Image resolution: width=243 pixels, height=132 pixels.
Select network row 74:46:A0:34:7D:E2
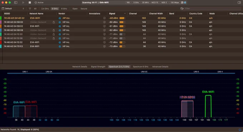(121, 46)
